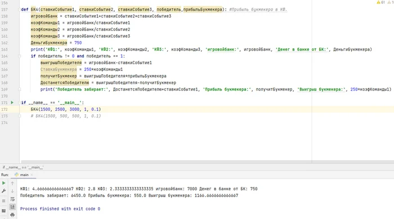Click выигрышПобедителя variable on line 165
Viewport: 394px width, 219px height.
[x=61, y=63]
